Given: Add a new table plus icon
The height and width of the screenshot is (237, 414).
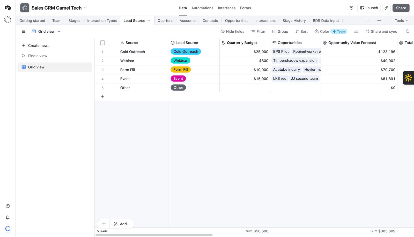Looking at the screenshot, I should tap(379, 20).
